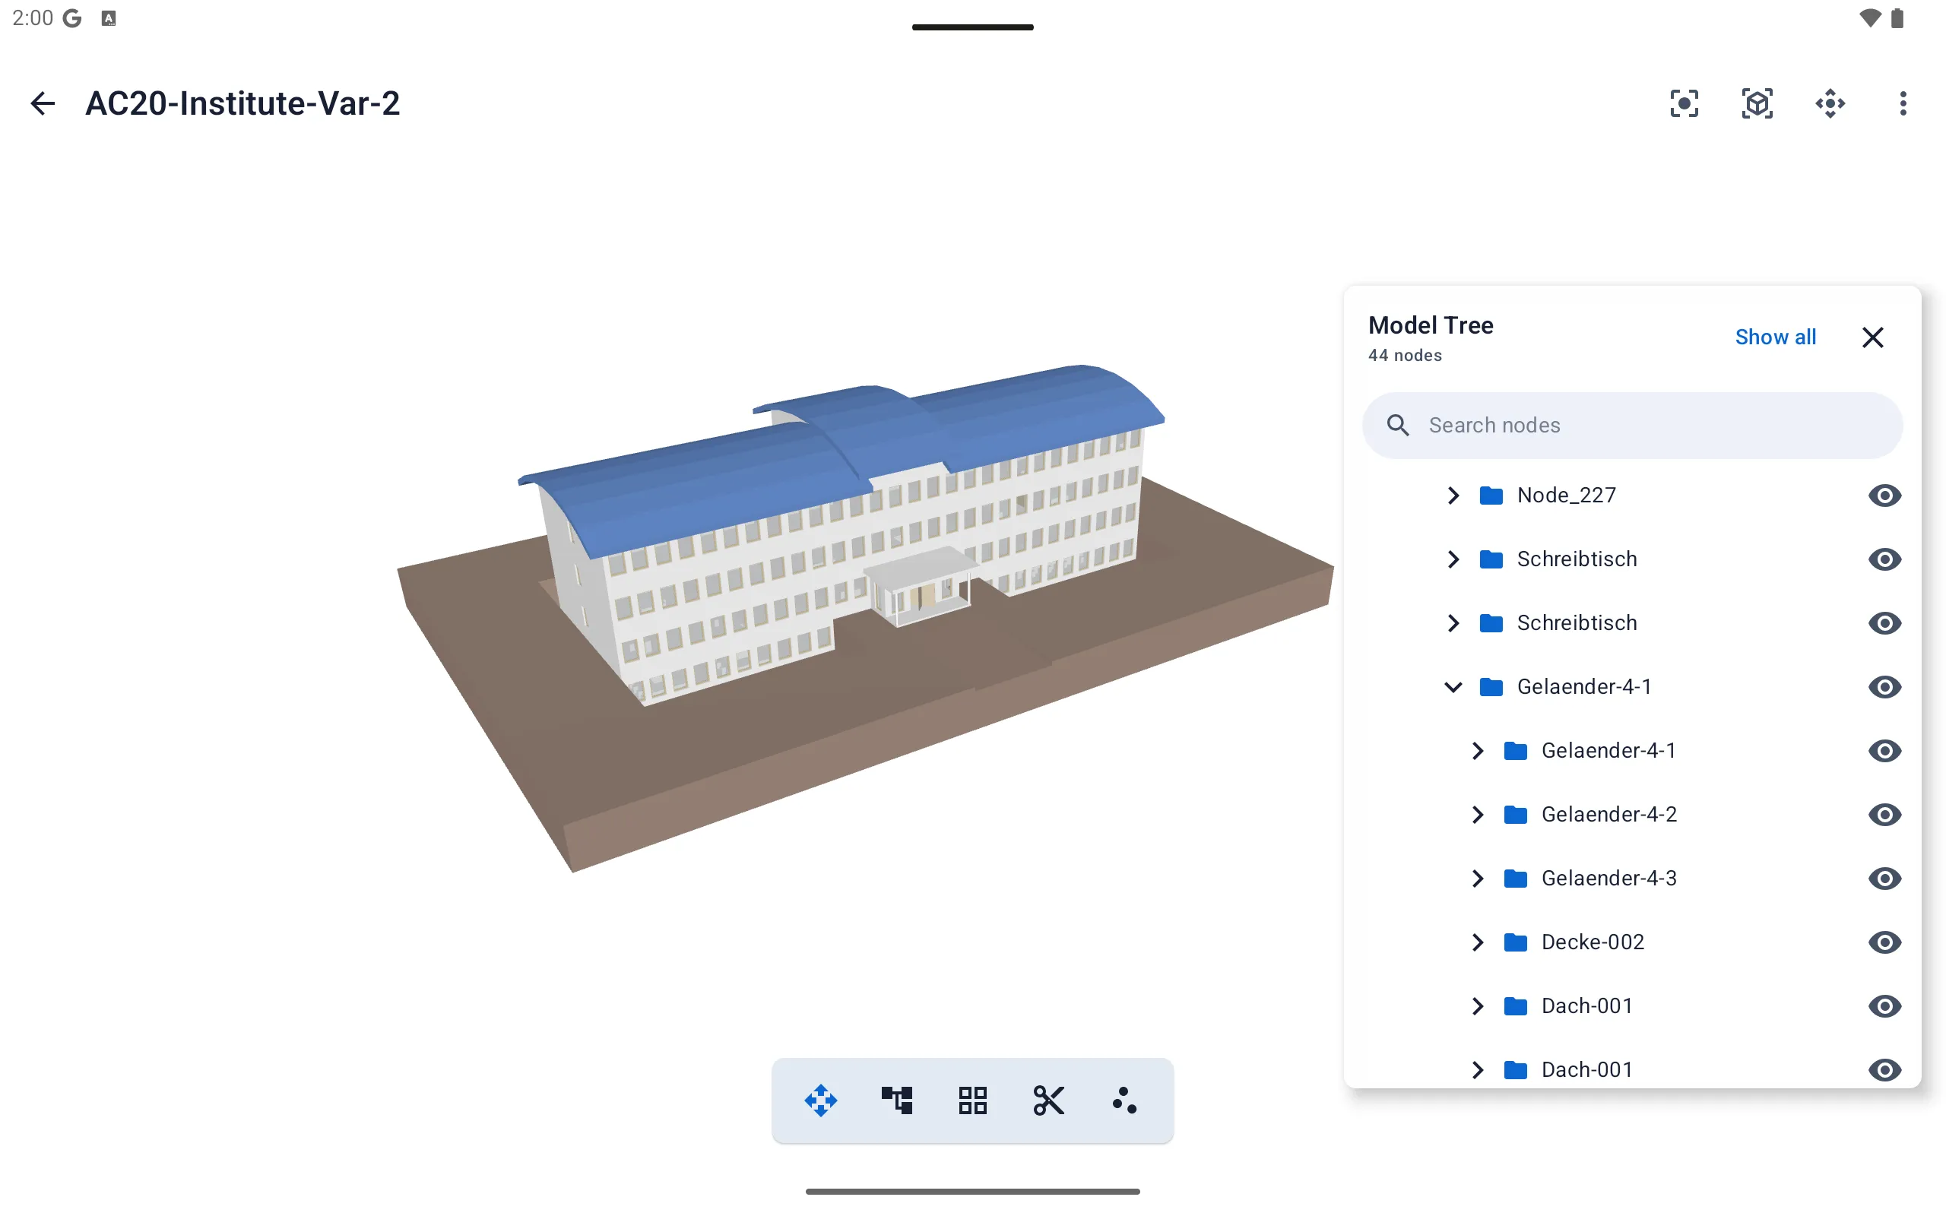The width and height of the screenshot is (1946, 1216).
Task: Click the Model Tree heading
Action: 1431,325
